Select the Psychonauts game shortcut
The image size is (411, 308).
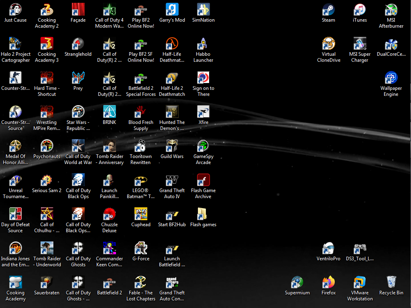point(47,146)
